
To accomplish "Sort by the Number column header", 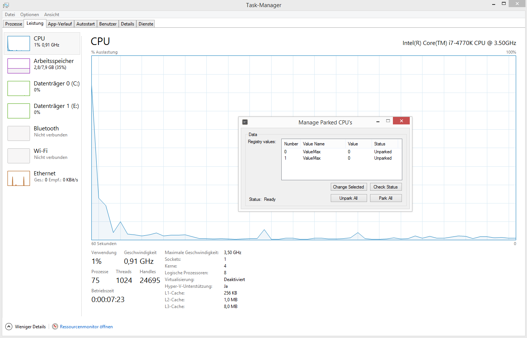I will click(291, 144).
